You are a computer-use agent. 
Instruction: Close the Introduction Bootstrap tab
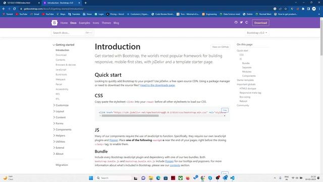tap(79, 3)
